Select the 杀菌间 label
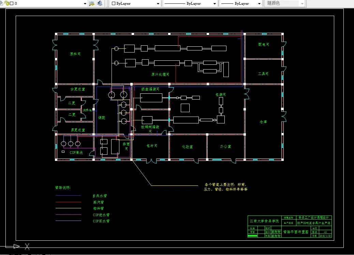This screenshot has height=255, width=354. [126, 146]
